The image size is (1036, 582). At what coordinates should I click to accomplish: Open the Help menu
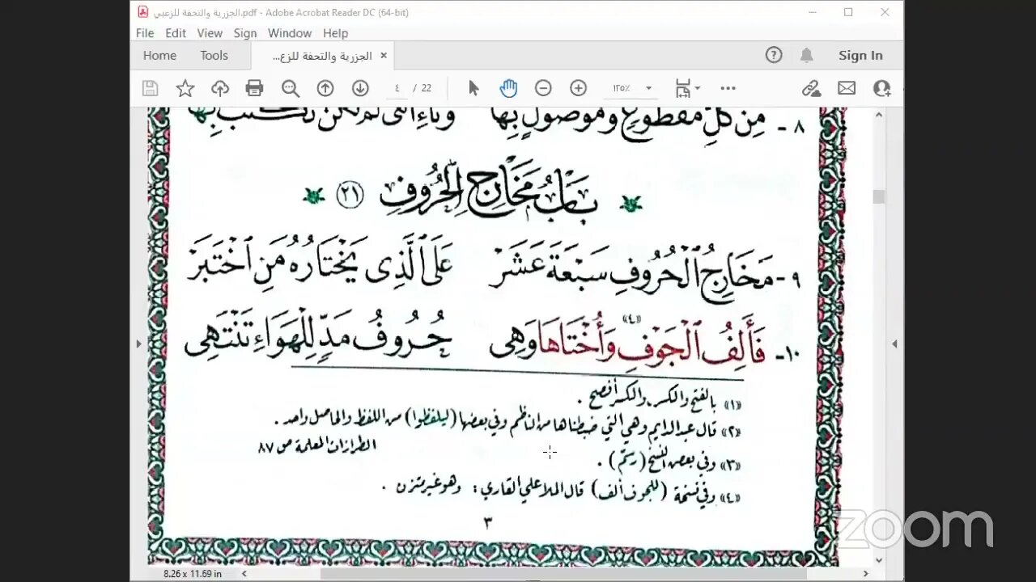(x=336, y=33)
